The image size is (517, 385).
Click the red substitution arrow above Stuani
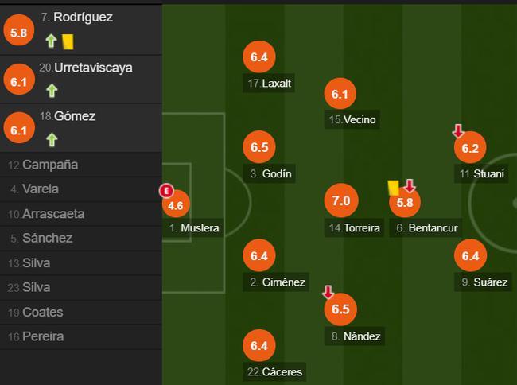[458, 131]
